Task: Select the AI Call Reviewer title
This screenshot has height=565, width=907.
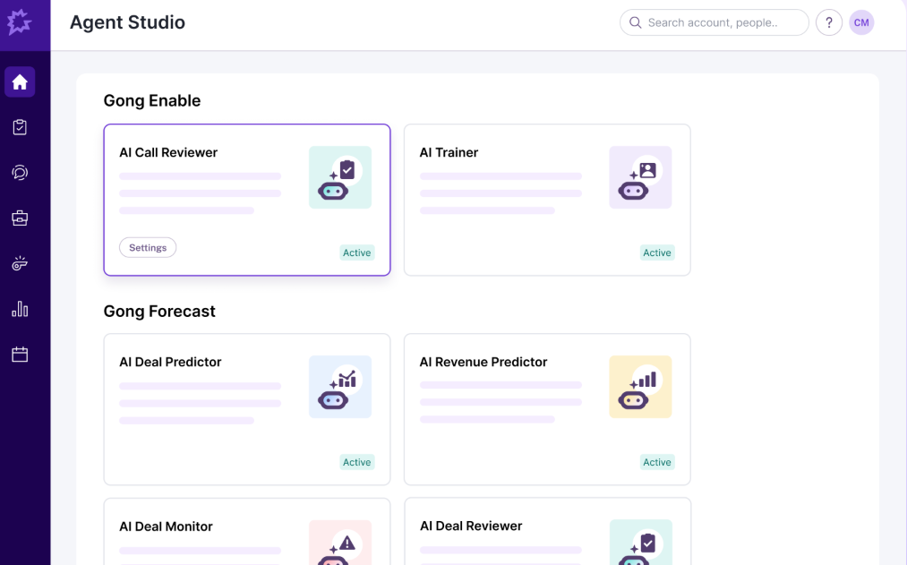Action: pos(168,152)
